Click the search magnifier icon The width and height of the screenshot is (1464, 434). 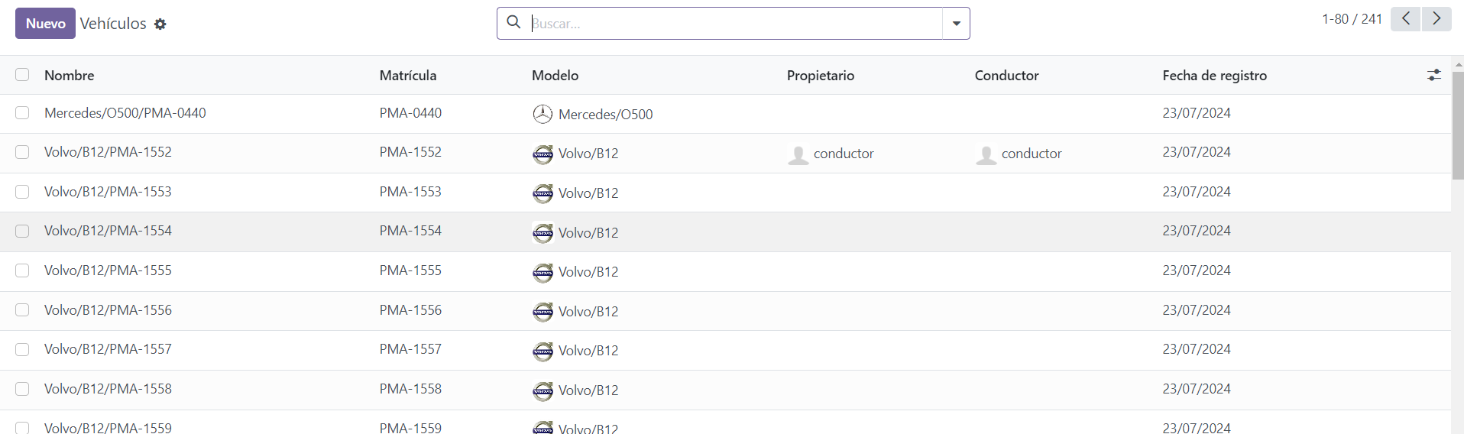click(514, 23)
